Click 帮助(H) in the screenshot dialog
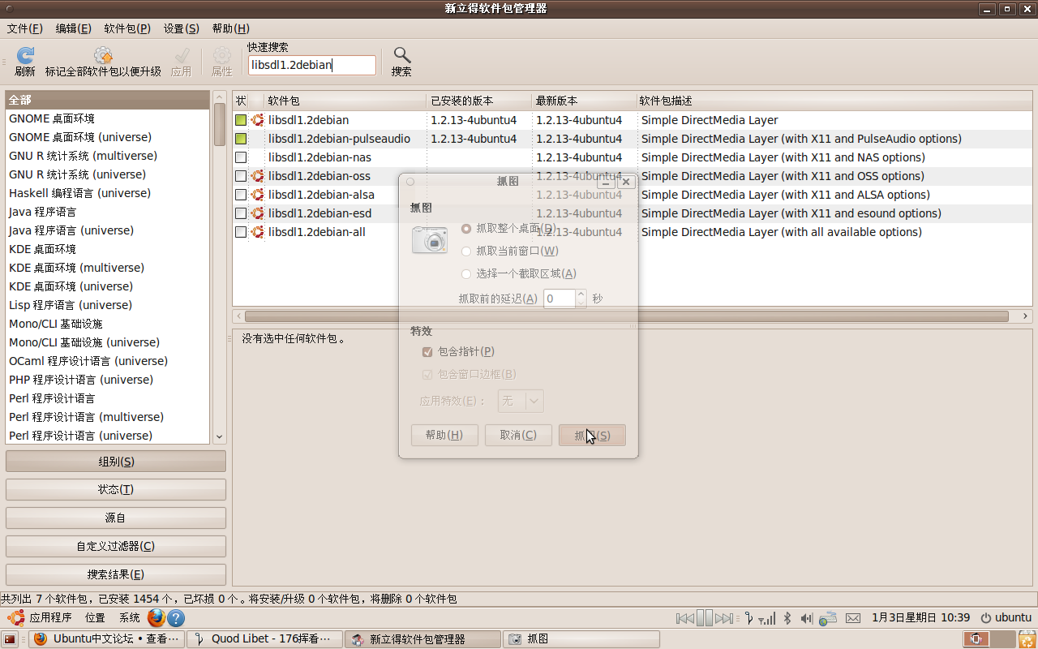This screenshot has width=1038, height=649. click(x=444, y=435)
